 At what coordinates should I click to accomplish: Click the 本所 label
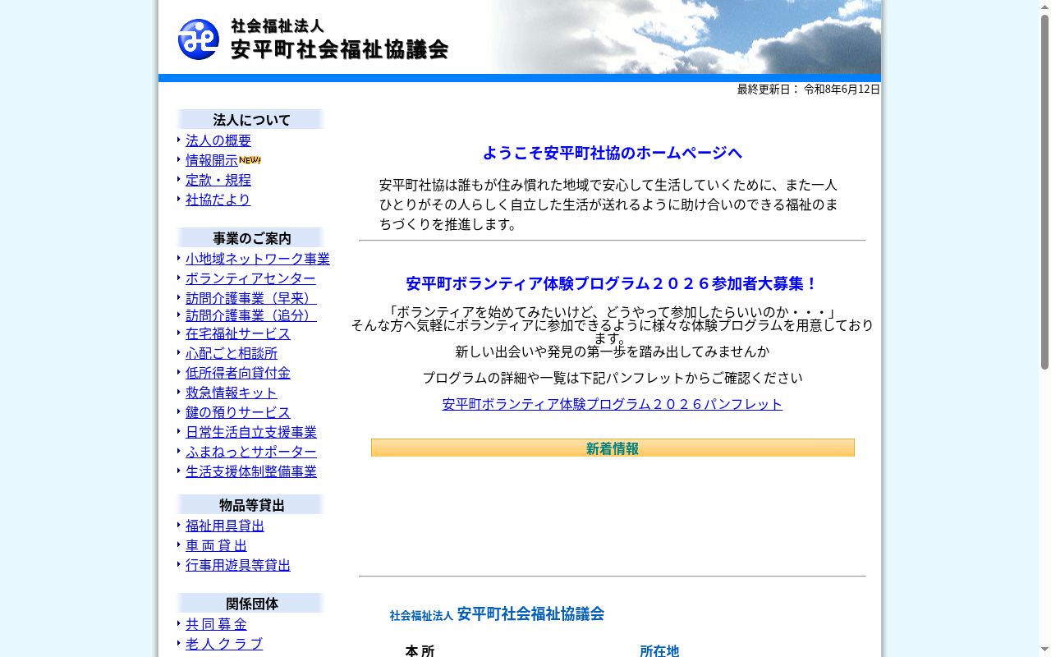click(x=420, y=650)
